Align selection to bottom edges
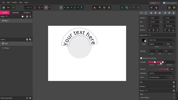Screen dimensions: 178x100 (x=174, y=13)
